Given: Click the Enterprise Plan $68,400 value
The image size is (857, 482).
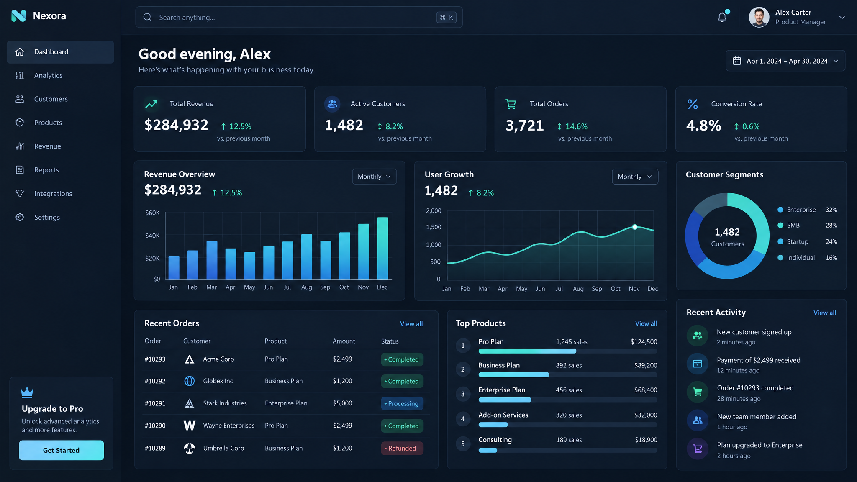Looking at the screenshot, I should (x=646, y=390).
